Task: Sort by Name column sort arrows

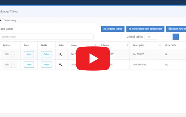Action: pos(95,45)
